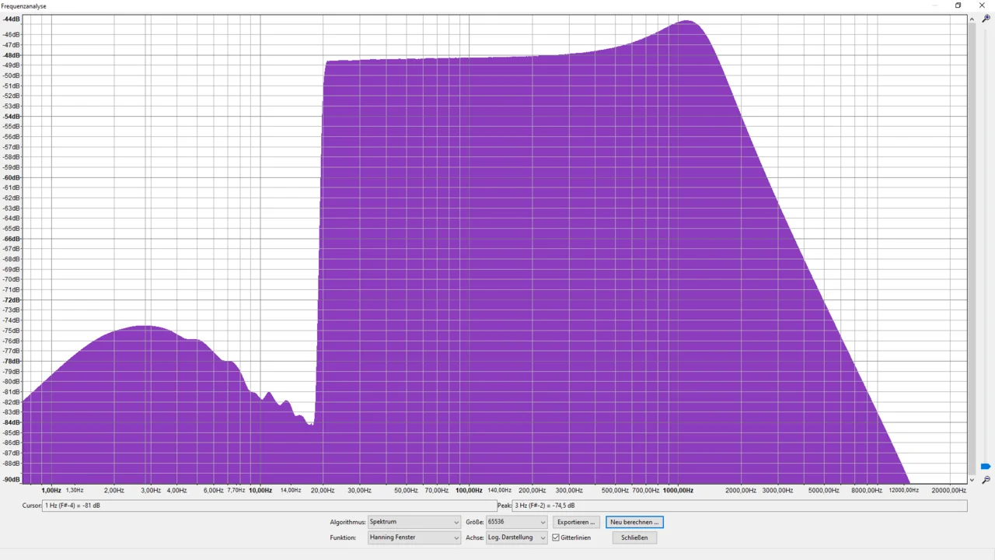Screen dimensions: 995x560
Task: Click the spectrum peak near 1000 Hz
Action: [x=687, y=22]
